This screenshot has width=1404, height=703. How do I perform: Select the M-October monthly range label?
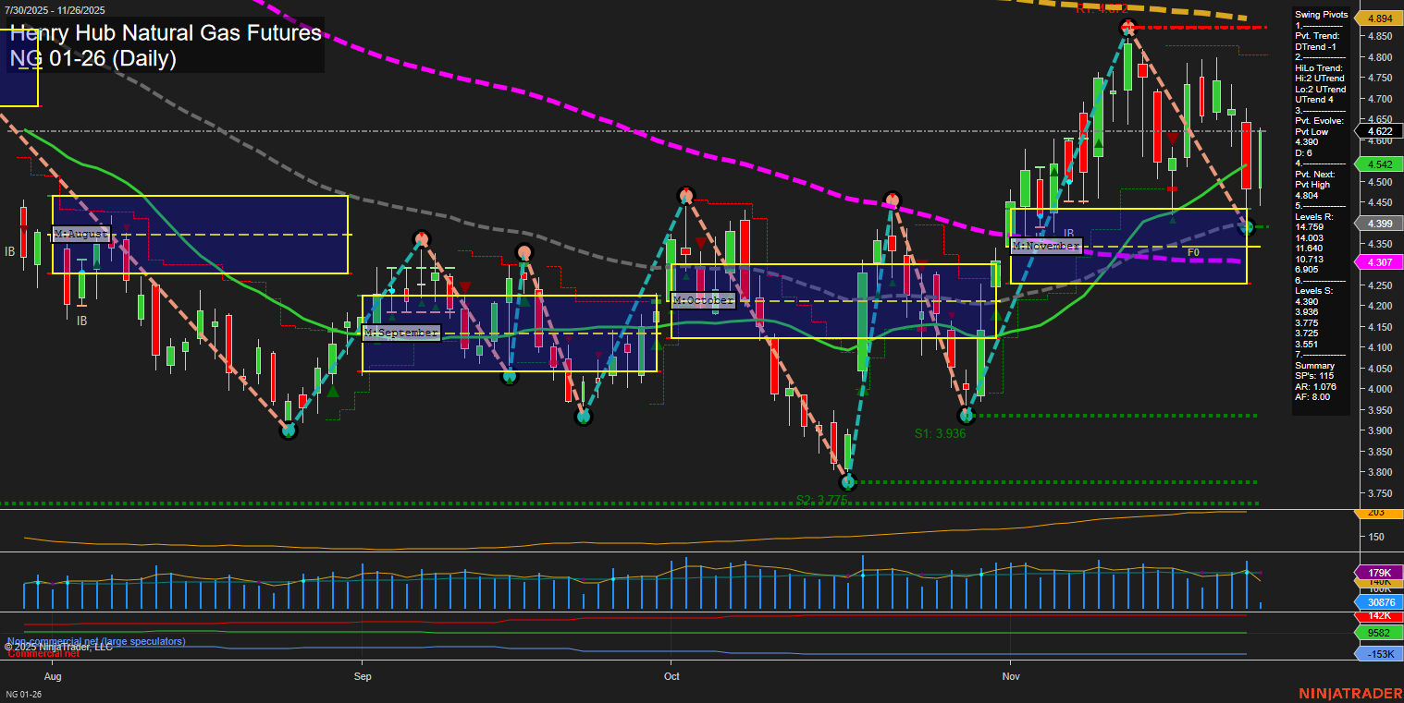(703, 301)
